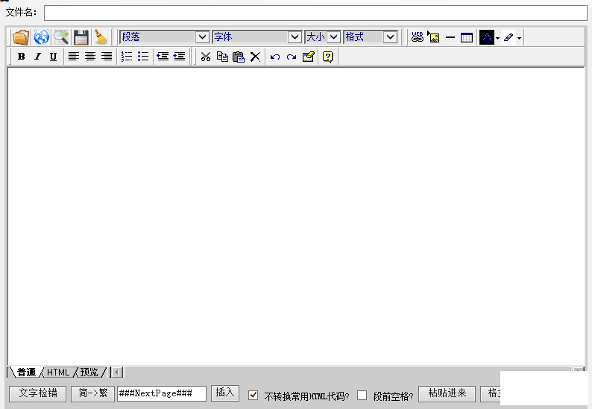592x409 pixels.
Task: Align text right
Action: pos(107,57)
